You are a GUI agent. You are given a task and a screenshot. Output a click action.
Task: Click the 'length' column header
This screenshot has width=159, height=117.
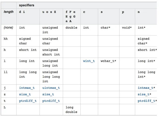pos(9,12)
